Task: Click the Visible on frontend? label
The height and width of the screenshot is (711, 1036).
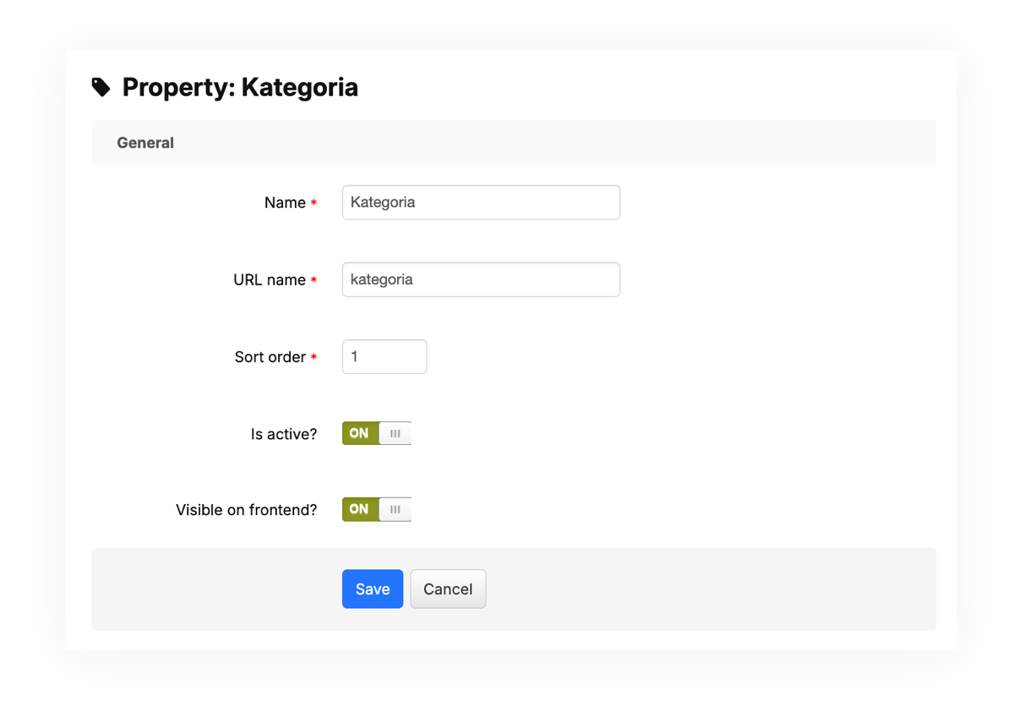Action: tap(246, 510)
